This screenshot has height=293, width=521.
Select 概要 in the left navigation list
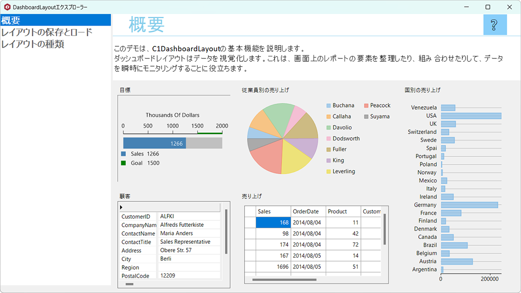[55, 20]
